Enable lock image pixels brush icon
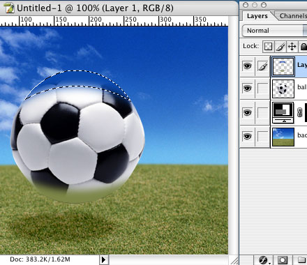 (x=280, y=47)
